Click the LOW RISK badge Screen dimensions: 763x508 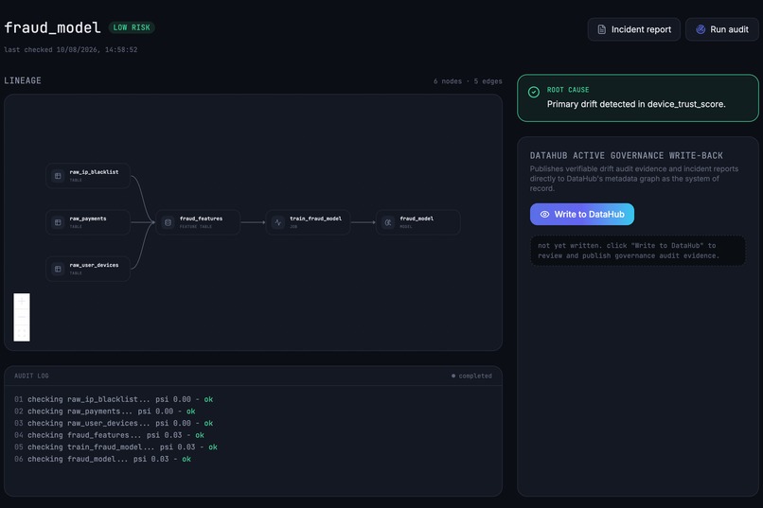pos(132,27)
